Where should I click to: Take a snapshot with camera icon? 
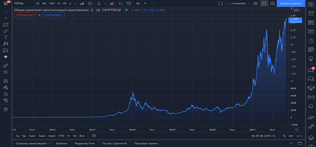tap(273, 3)
